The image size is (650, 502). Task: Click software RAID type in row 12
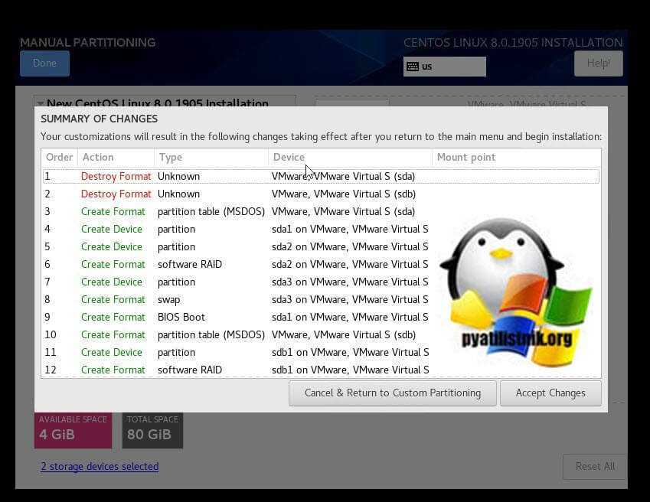190,370
